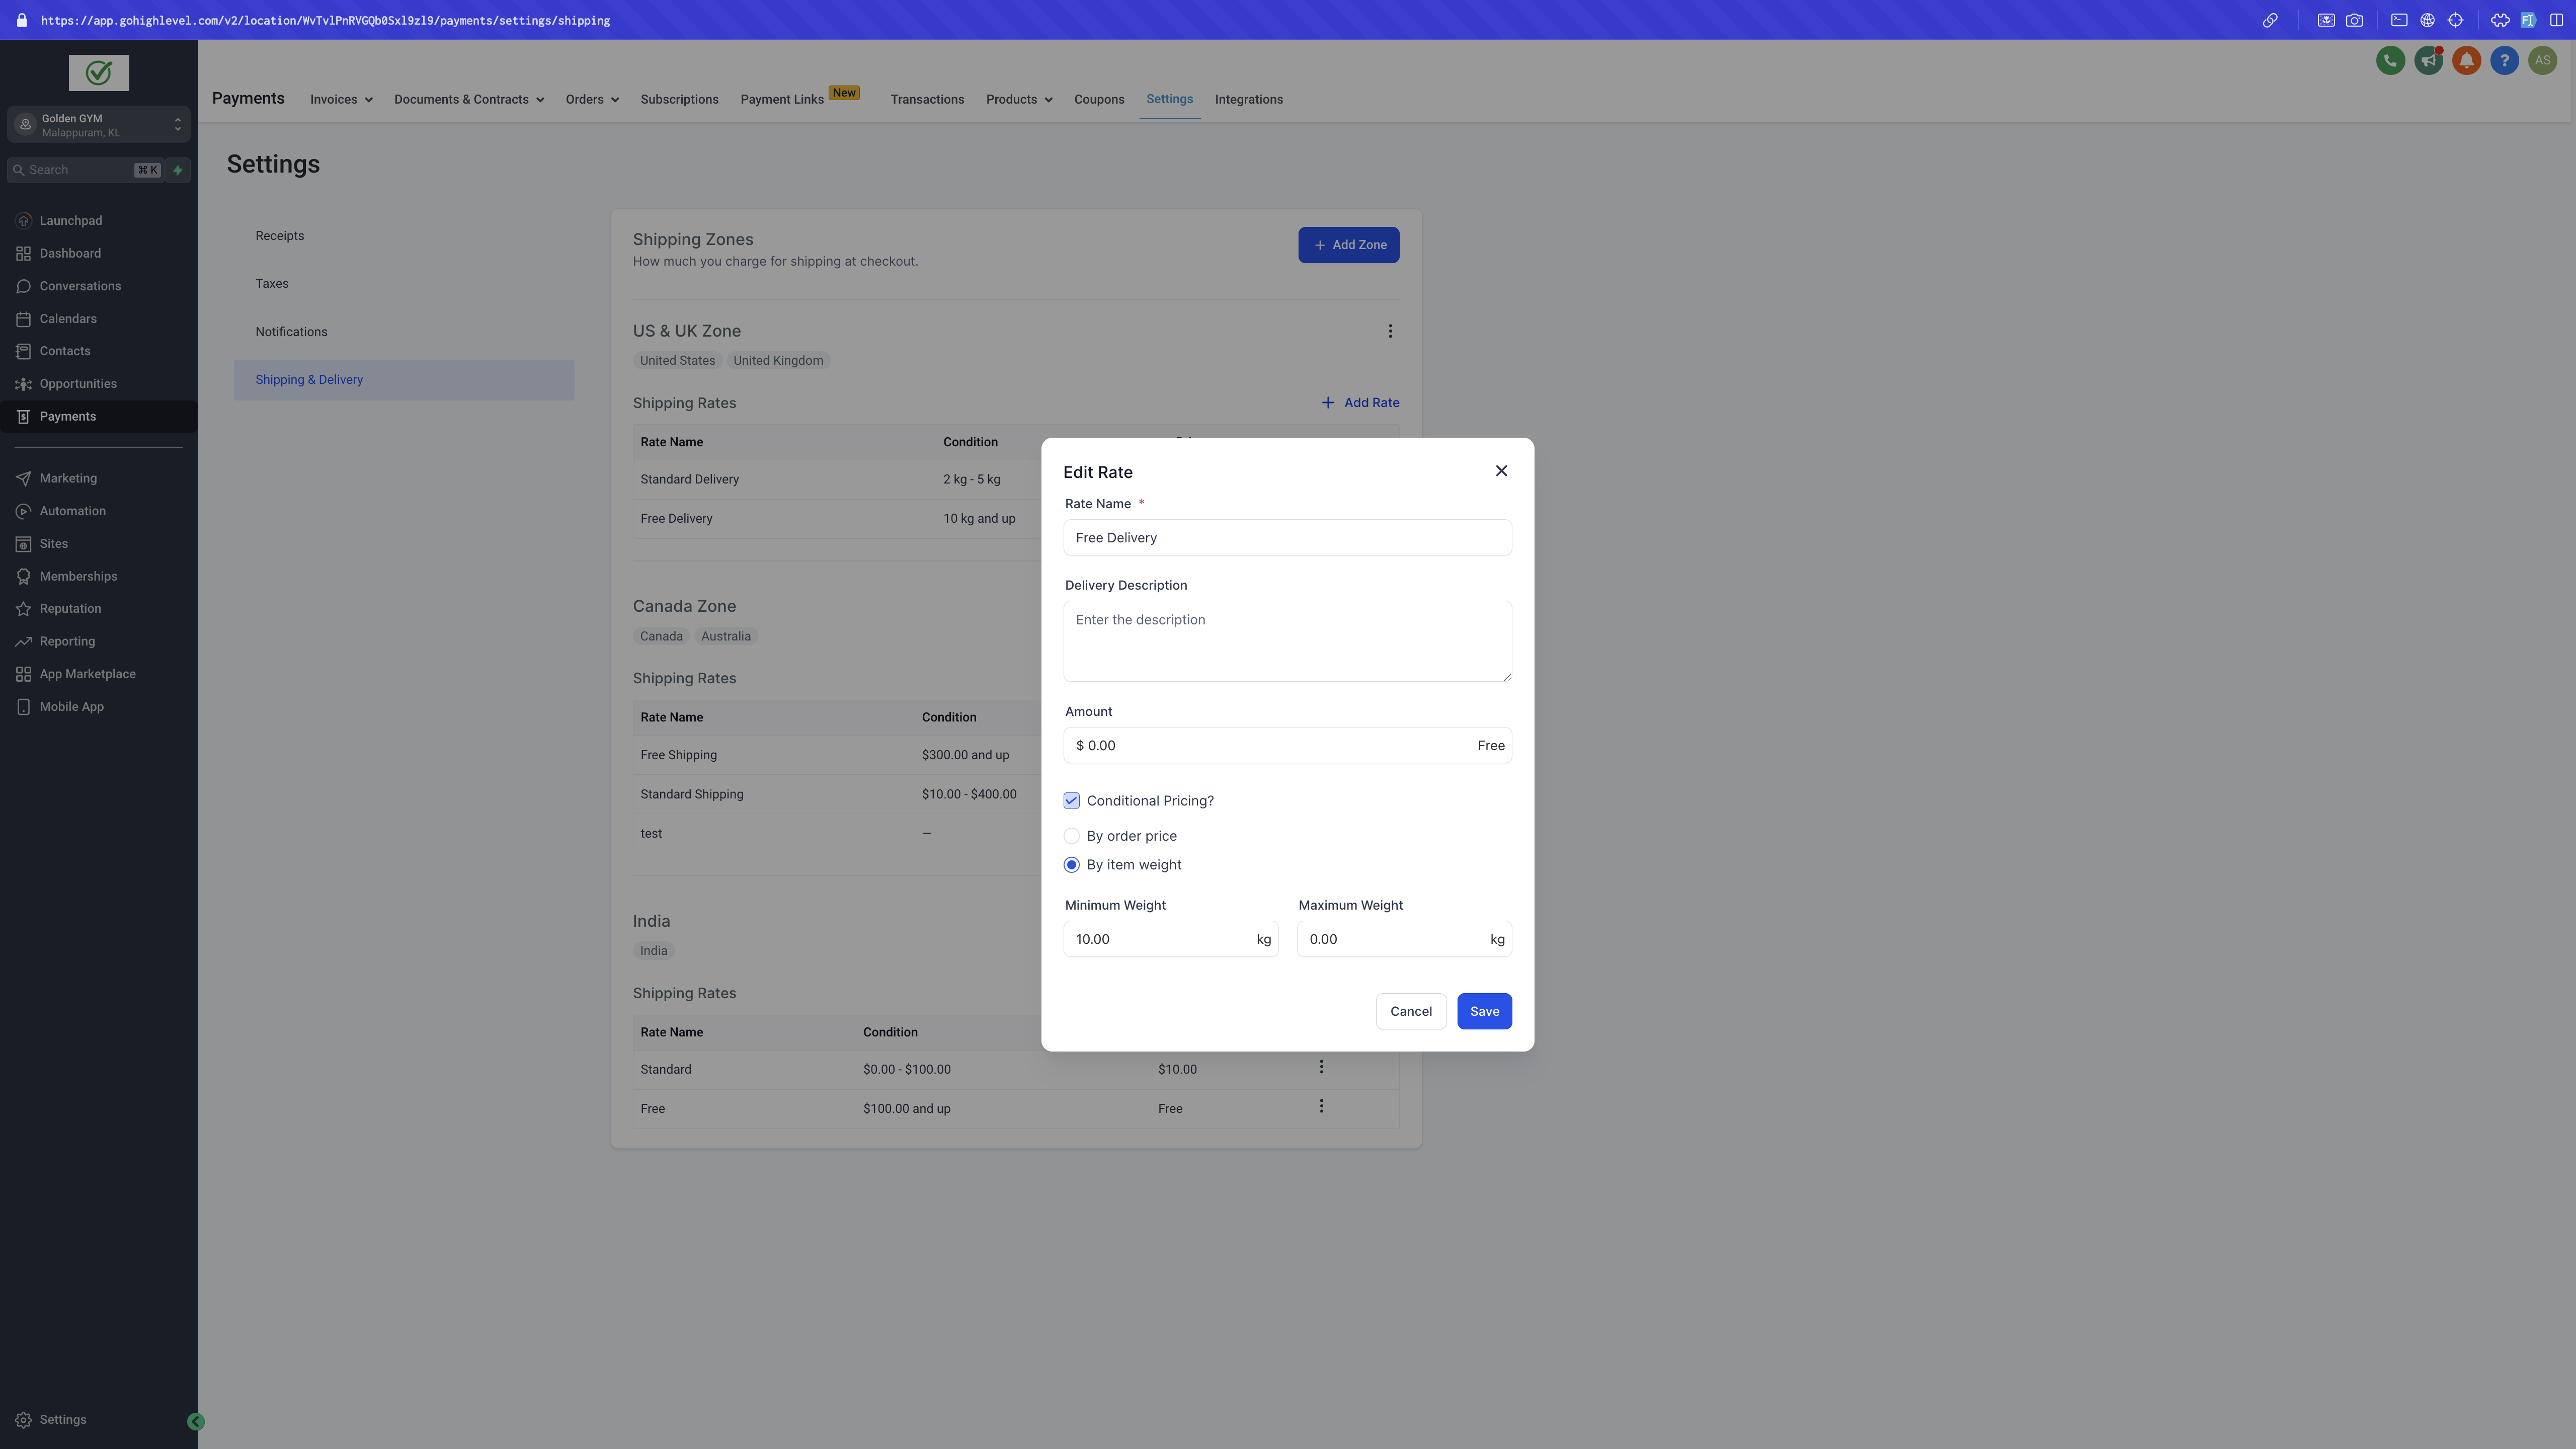Select the By item weight radio option
Image resolution: width=2576 pixels, height=1449 pixels.
(1071, 865)
